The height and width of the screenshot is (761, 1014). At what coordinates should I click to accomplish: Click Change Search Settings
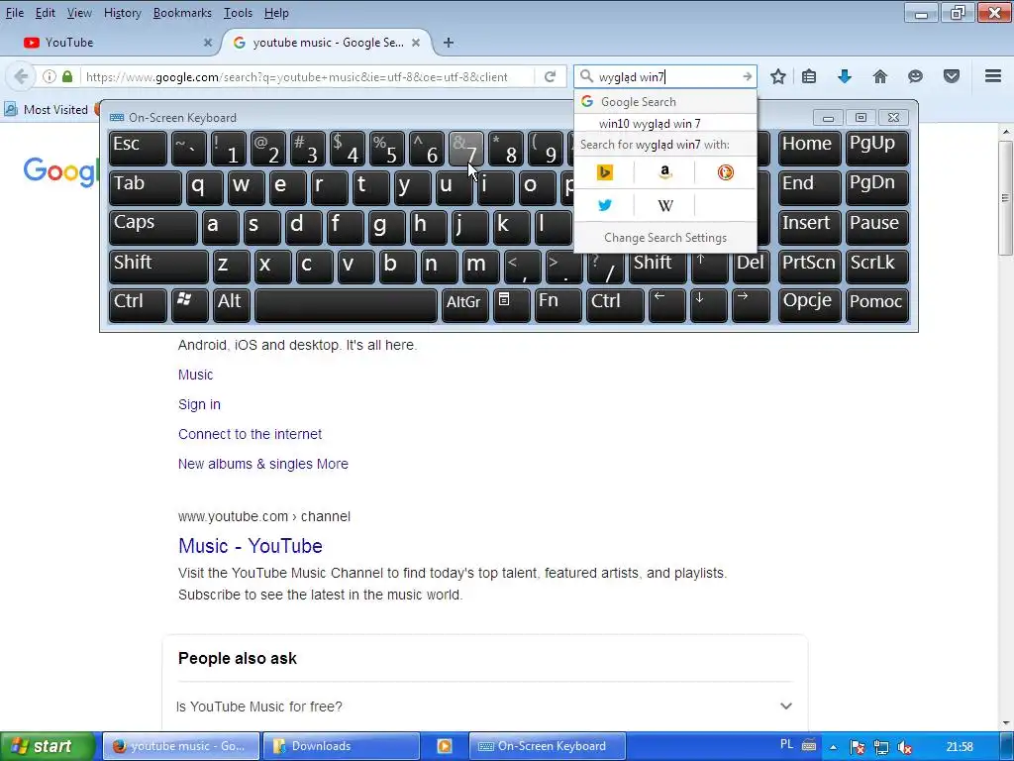pyautogui.click(x=665, y=238)
